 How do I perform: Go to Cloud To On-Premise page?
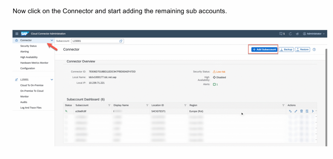[32, 85]
